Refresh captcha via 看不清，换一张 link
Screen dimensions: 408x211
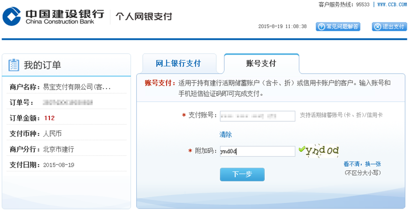[362, 164]
